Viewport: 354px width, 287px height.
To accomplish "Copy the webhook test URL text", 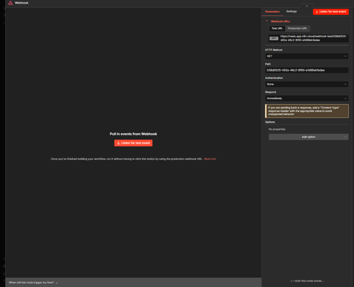I will (313, 38).
